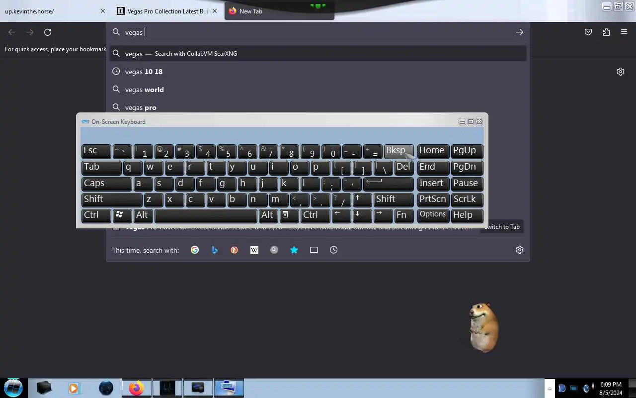636x398 pixels.
Task: Select suggestion "vegas 10 18"
Action: [318, 72]
